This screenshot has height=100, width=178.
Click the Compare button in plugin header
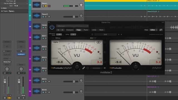(x=70, y=30)
